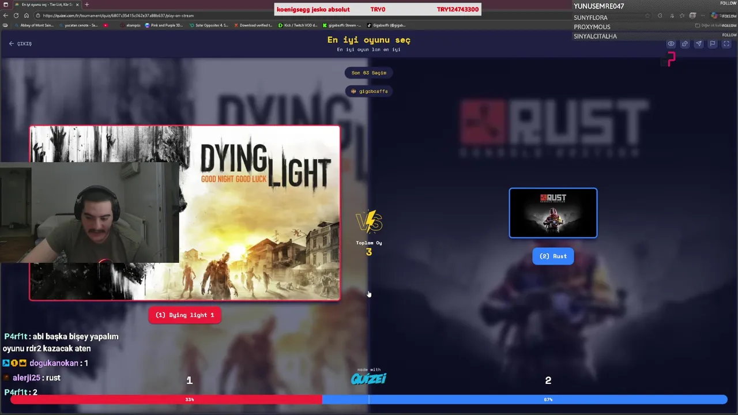Click the '(2) Rust' blue button
The width and height of the screenshot is (738, 415).
pos(553,256)
